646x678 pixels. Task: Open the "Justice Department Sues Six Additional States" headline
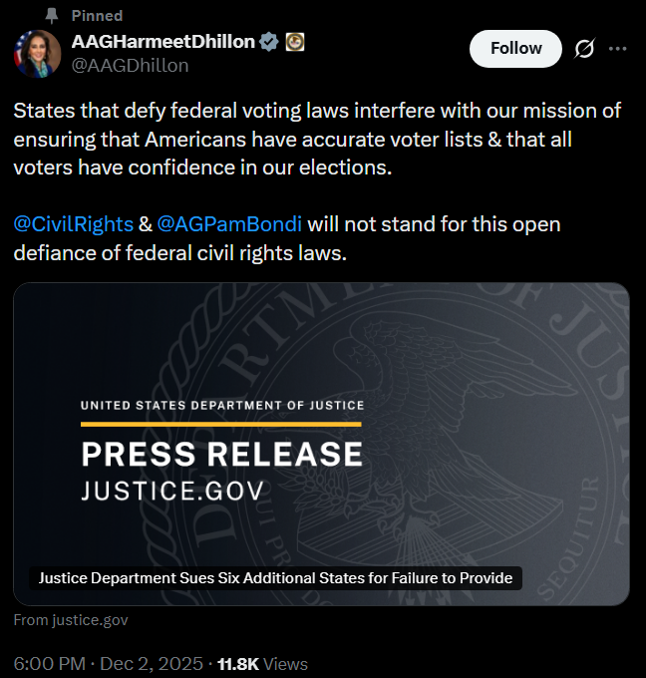tap(276, 577)
